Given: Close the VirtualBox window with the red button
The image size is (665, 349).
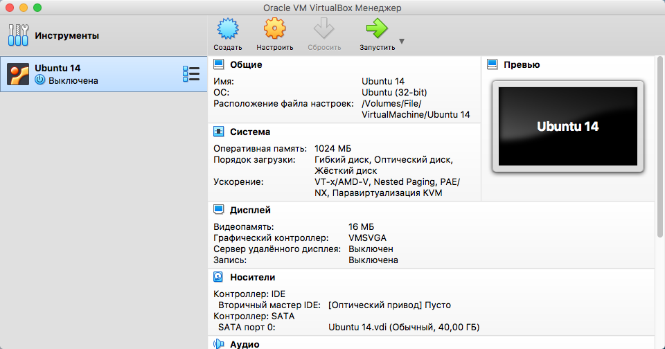Looking at the screenshot, I should (x=10, y=8).
